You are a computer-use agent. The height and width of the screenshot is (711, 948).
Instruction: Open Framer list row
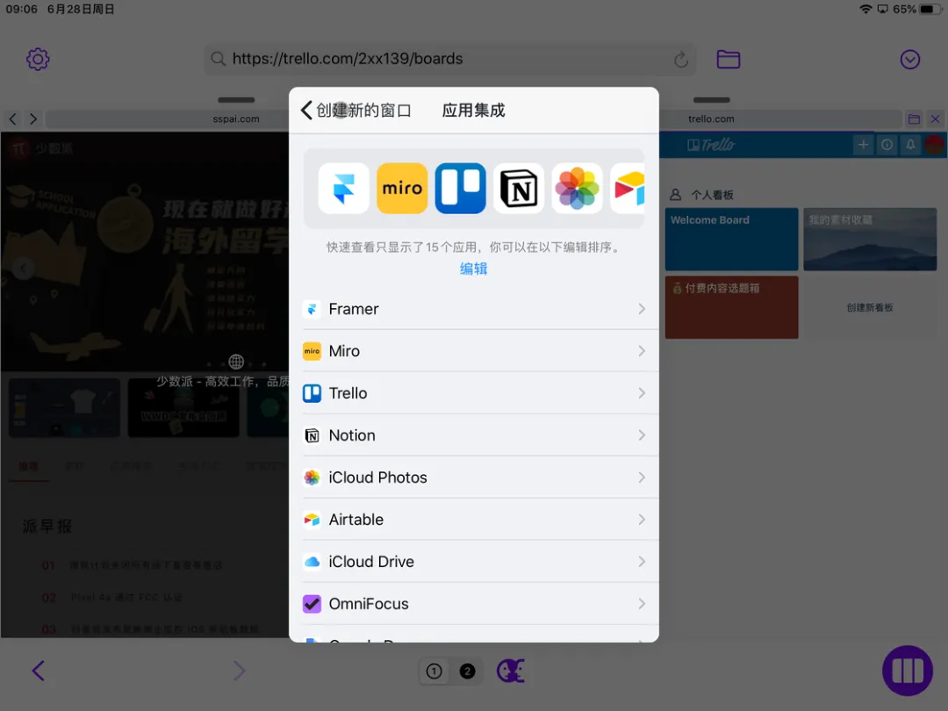(x=474, y=309)
